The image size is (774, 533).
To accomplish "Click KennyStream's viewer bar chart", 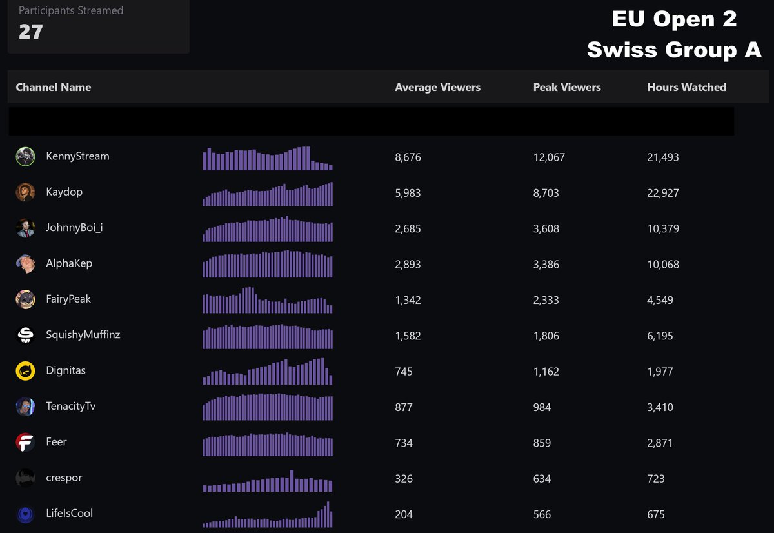I will (268, 158).
